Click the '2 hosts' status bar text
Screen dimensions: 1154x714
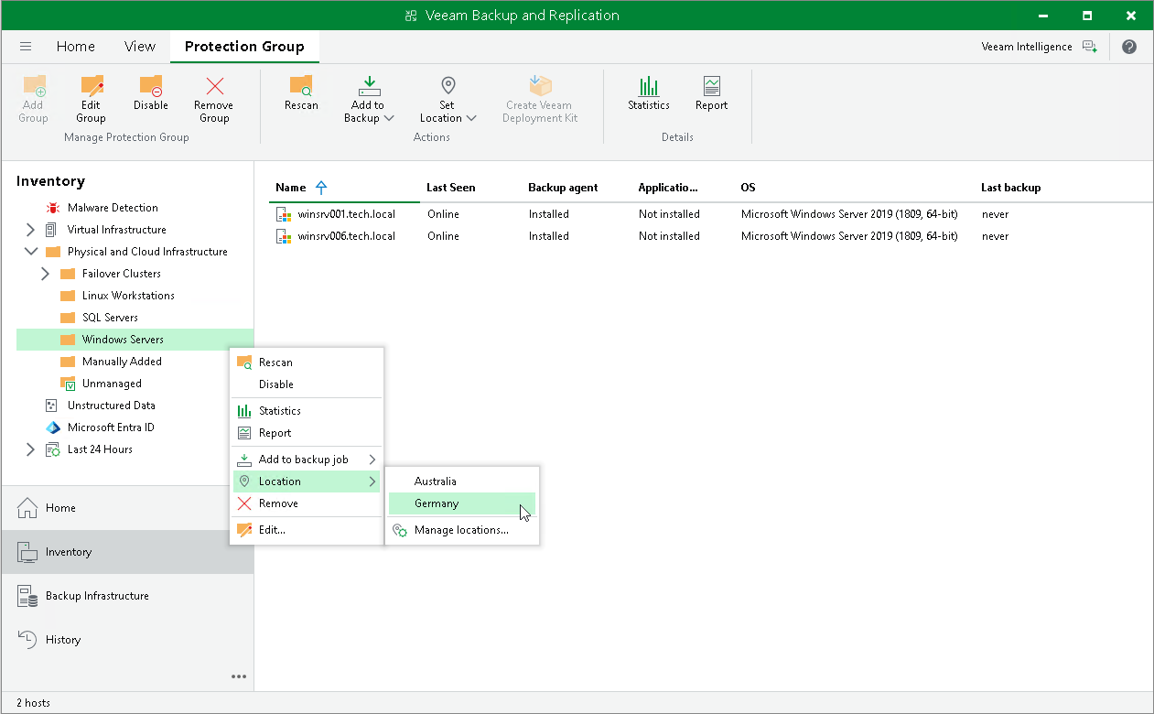point(33,703)
